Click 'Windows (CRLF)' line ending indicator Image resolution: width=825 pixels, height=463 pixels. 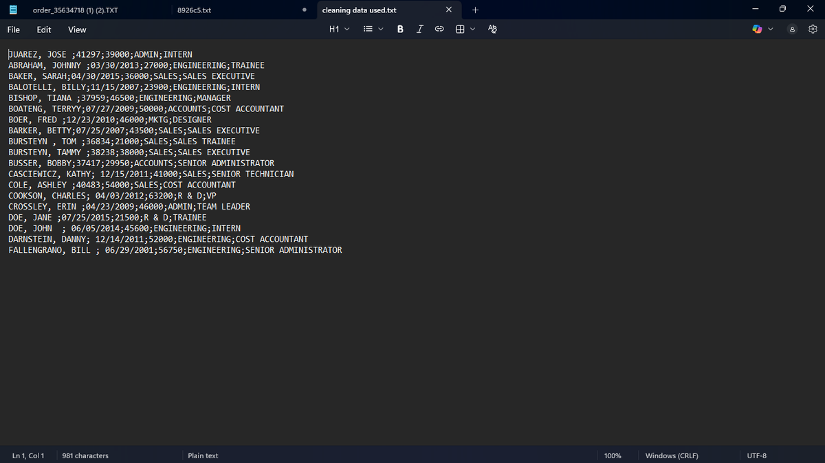672,455
